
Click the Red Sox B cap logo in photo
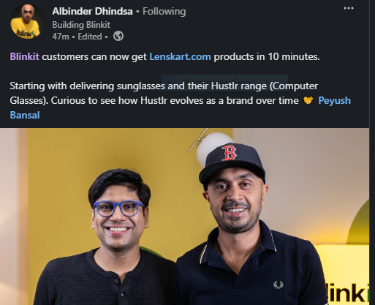229,153
